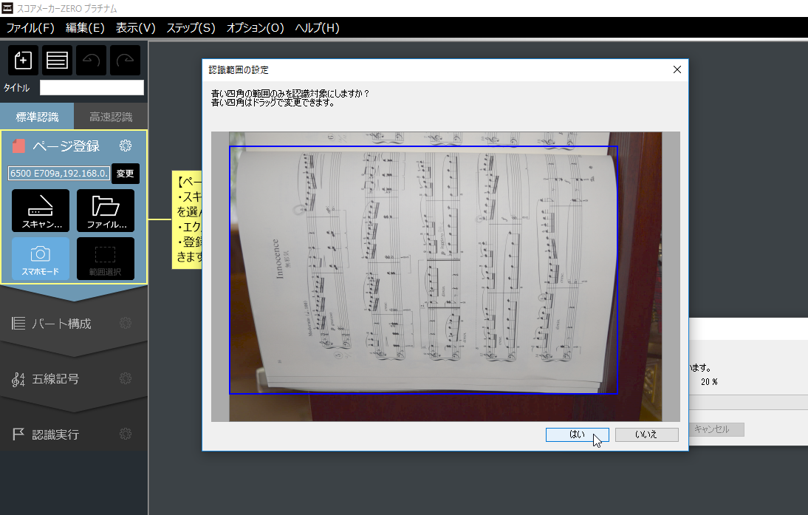Switch to the 高速認識 tab
This screenshot has width=808, height=515.
[x=111, y=117]
